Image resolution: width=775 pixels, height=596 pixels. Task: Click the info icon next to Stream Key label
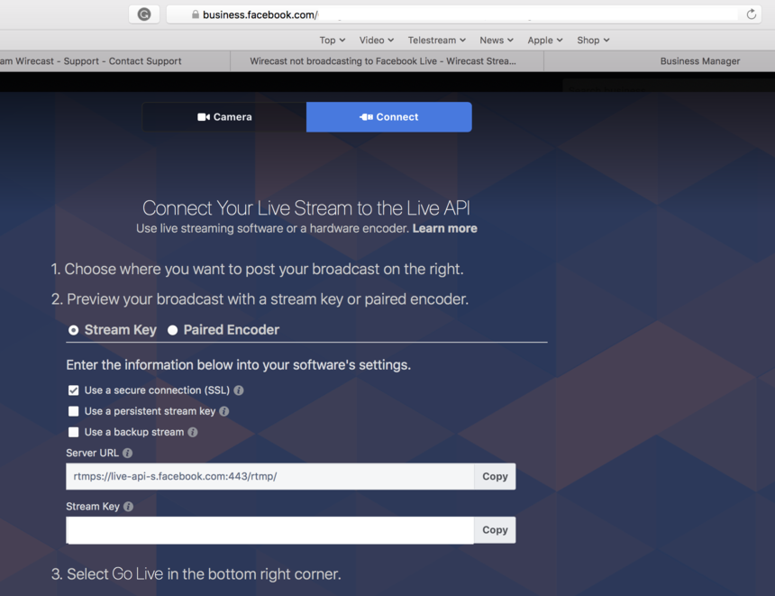point(128,507)
